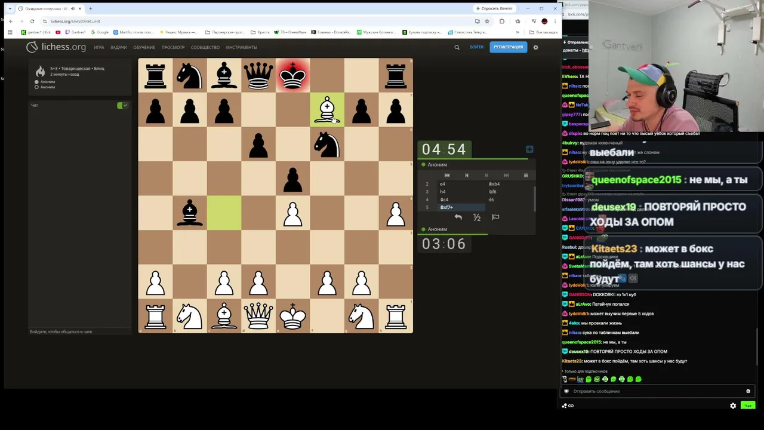The height and width of the screenshot is (430, 764).
Task: Open the move list hamburger menu
Action: pyautogui.click(x=526, y=175)
